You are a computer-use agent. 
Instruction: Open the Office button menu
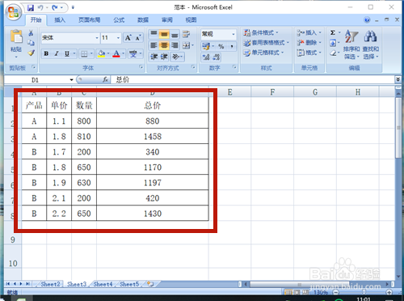(x=14, y=12)
